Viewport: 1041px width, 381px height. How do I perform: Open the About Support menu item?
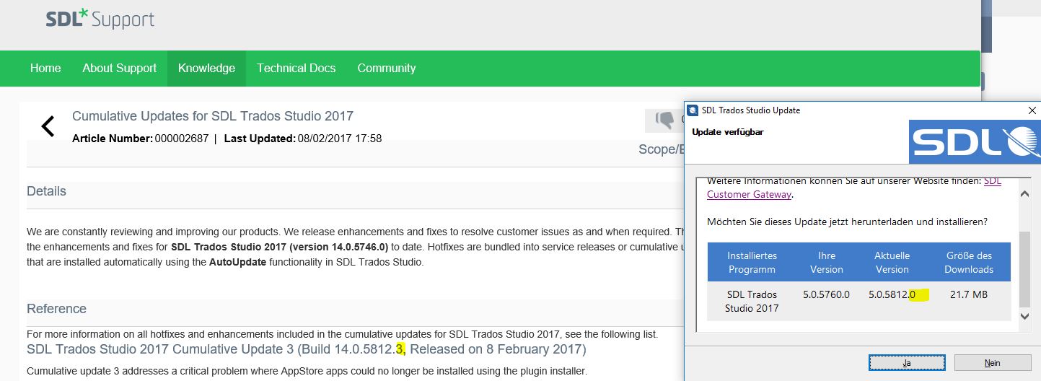119,69
